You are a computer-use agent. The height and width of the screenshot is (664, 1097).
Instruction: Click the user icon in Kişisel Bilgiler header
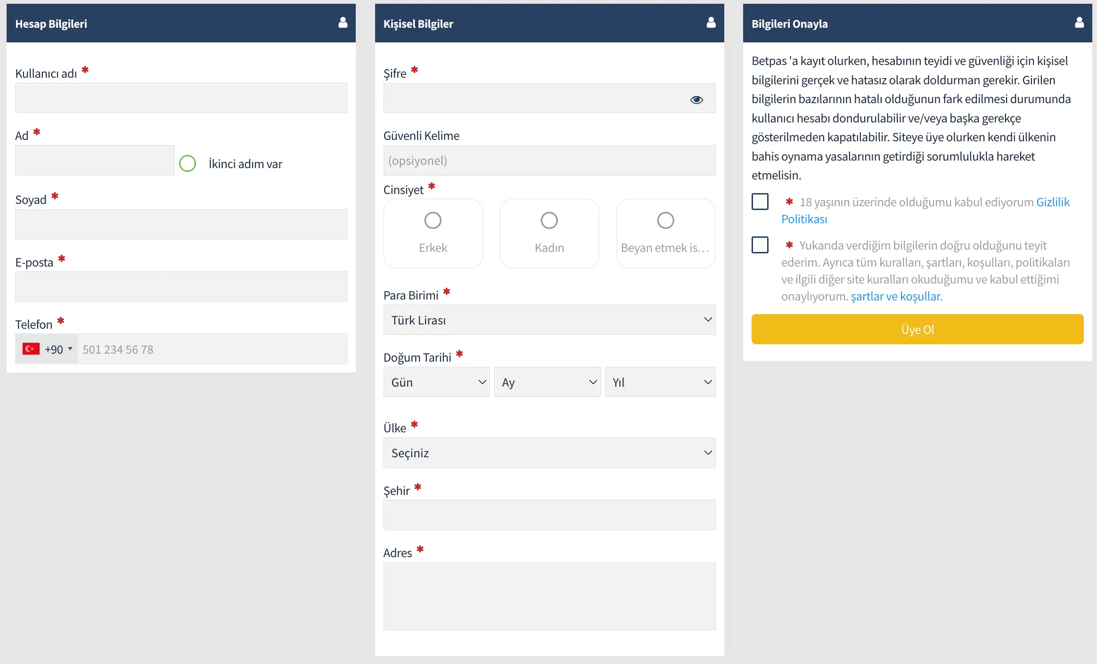(x=711, y=23)
